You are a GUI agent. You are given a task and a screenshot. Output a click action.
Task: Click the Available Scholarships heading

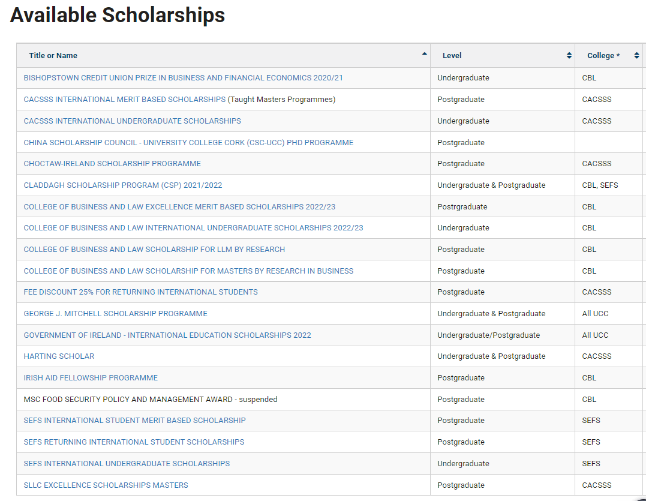118,15
